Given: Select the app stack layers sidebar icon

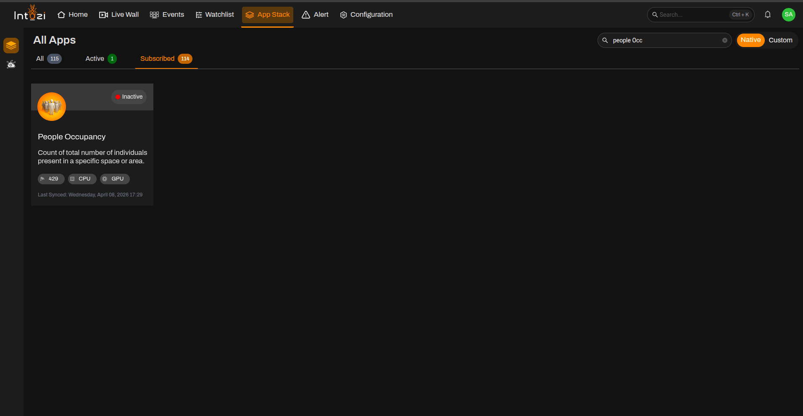Looking at the screenshot, I should (x=11, y=45).
